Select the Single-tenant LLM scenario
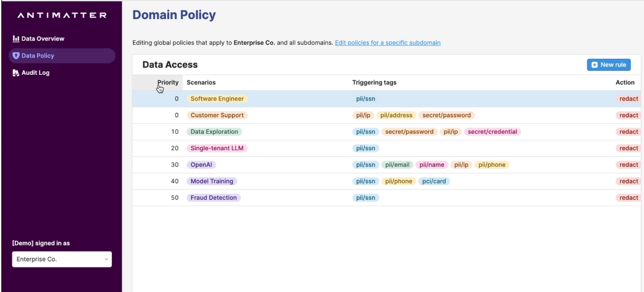This screenshot has width=644, height=292. click(x=217, y=148)
